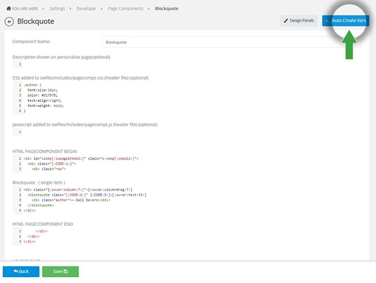Click the font-weight: bold CSS line
Viewport: 376px width, 283px height.
[x=45, y=105]
